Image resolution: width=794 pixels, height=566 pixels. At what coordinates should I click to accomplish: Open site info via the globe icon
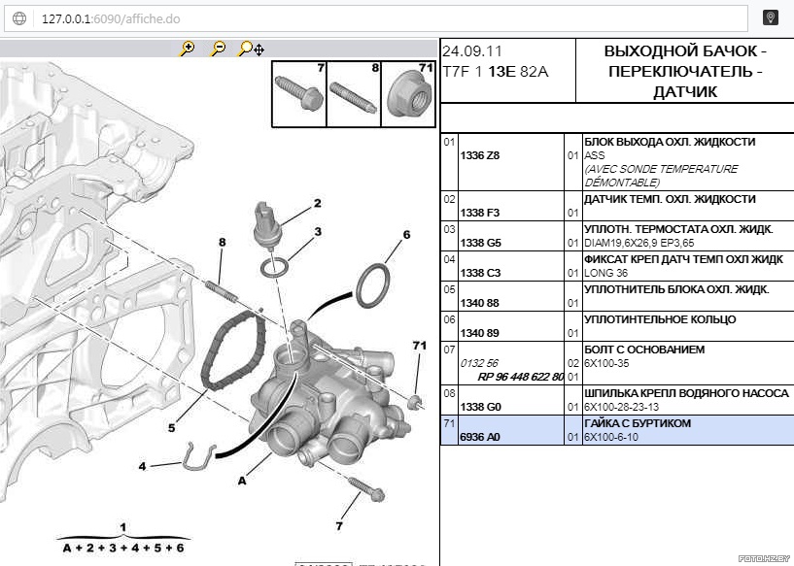pos(19,18)
